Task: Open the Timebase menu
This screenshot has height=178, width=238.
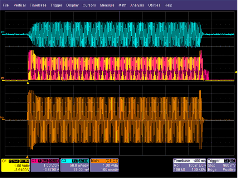Action: tap(38, 5)
